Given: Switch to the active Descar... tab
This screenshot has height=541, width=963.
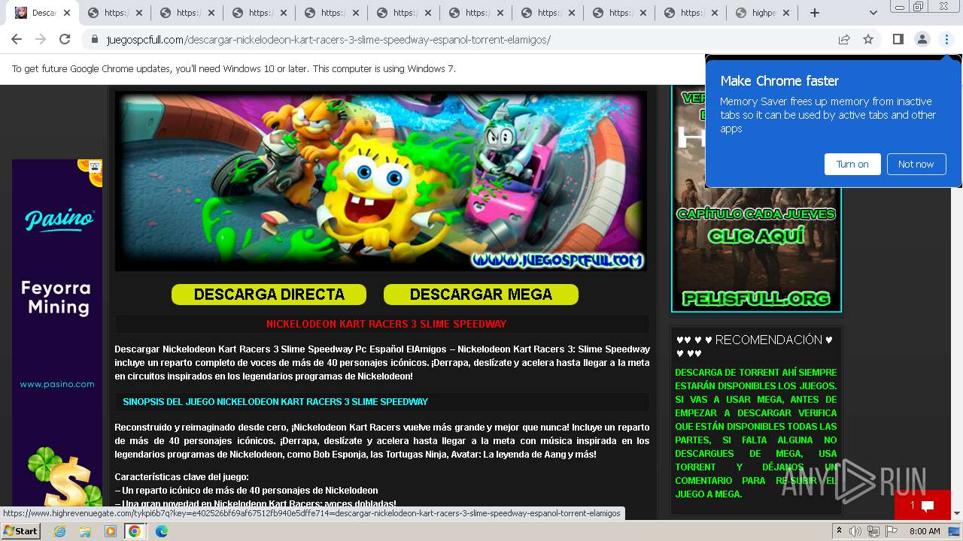Looking at the screenshot, I should pos(42,13).
